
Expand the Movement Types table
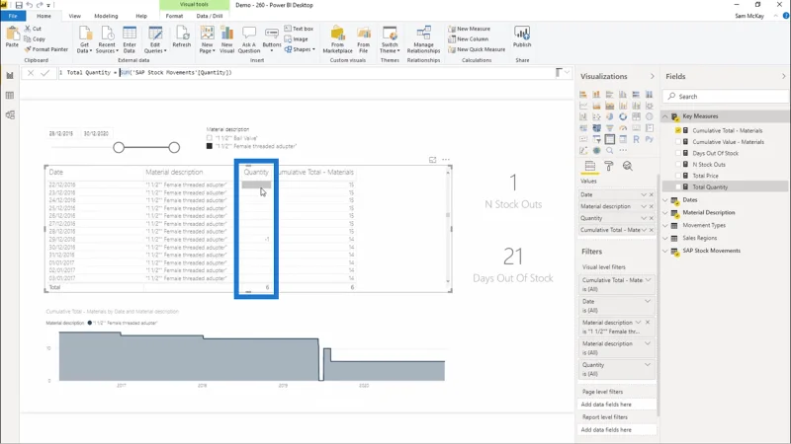click(x=665, y=225)
